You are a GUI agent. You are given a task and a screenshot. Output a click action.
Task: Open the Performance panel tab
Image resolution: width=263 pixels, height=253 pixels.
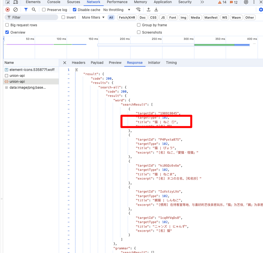point(117,2)
